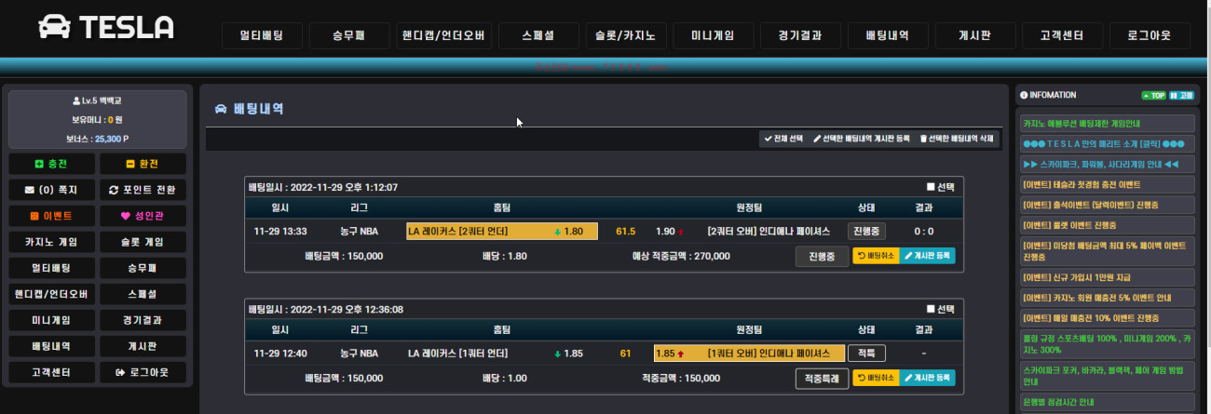
Task: Check 선택 box for the 1:12:07 bet
Action: 931,187
